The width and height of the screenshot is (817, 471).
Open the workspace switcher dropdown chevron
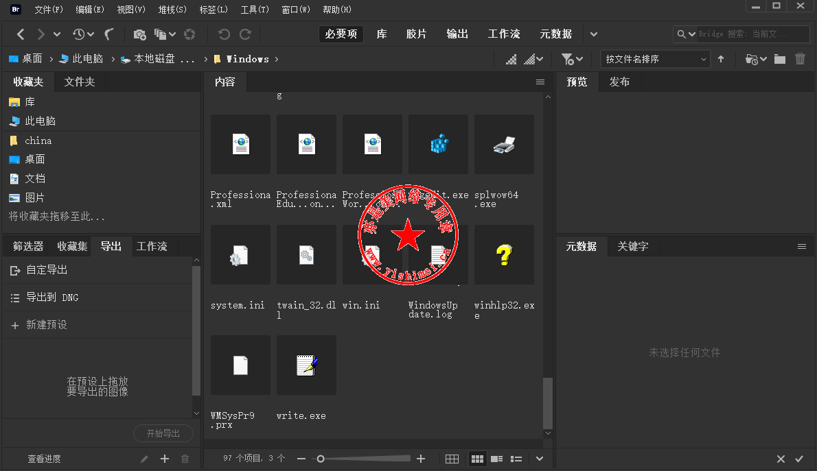tap(593, 34)
